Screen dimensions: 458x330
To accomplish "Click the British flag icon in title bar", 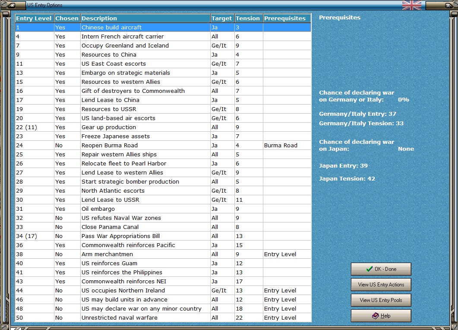I will pos(411,5).
